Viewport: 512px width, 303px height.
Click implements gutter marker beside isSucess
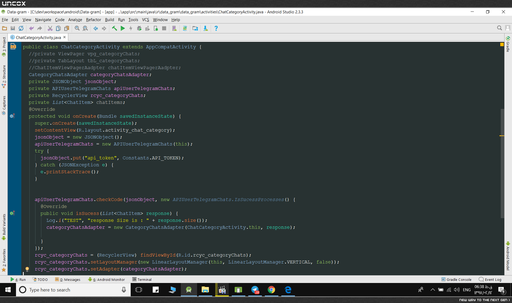pyautogui.click(x=12, y=213)
